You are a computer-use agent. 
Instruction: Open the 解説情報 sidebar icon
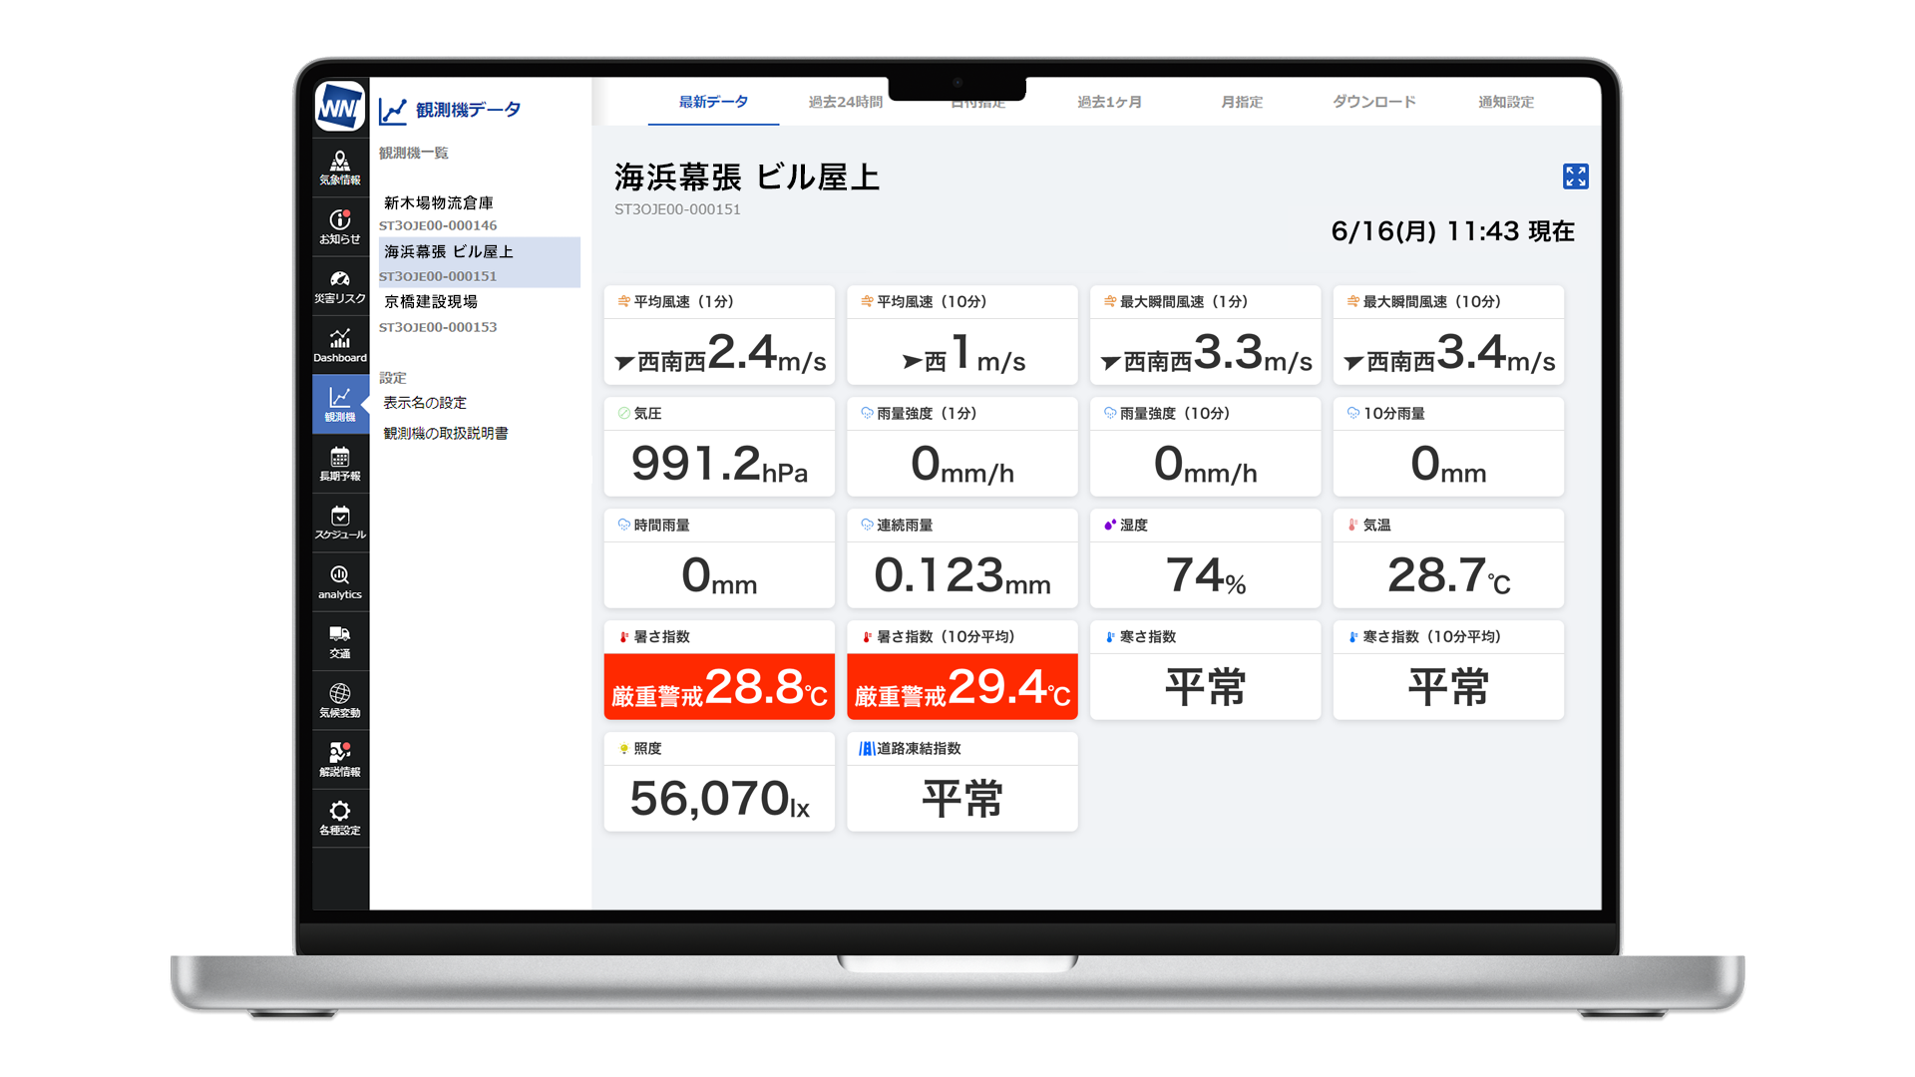pyautogui.click(x=340, y=759)
